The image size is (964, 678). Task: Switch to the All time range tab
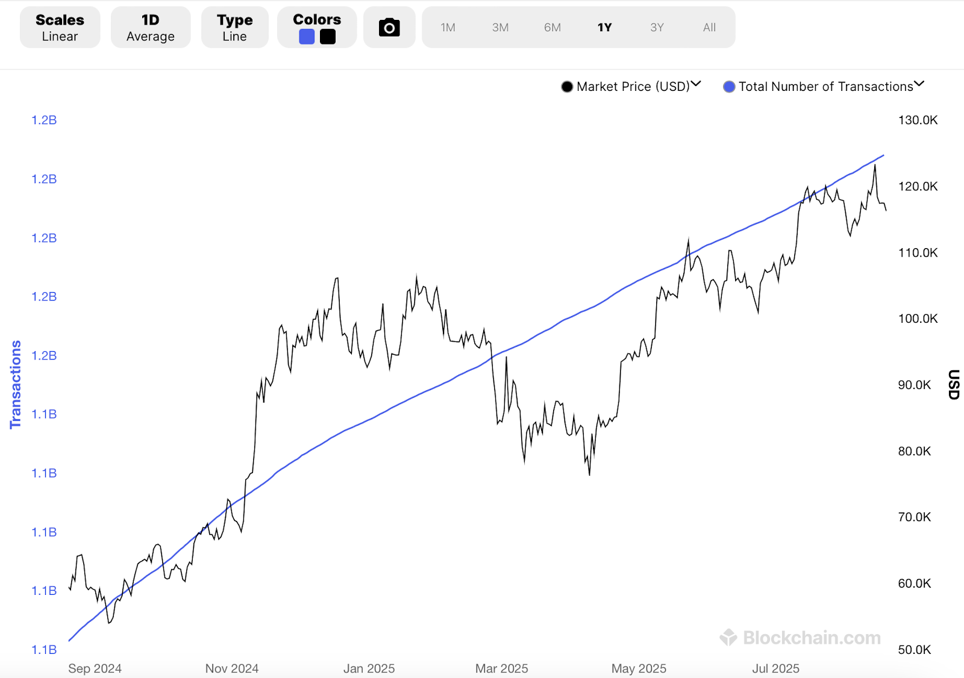click(709, 26)
